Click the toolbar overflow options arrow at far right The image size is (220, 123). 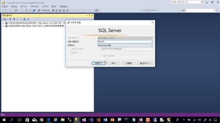point(219,11)
